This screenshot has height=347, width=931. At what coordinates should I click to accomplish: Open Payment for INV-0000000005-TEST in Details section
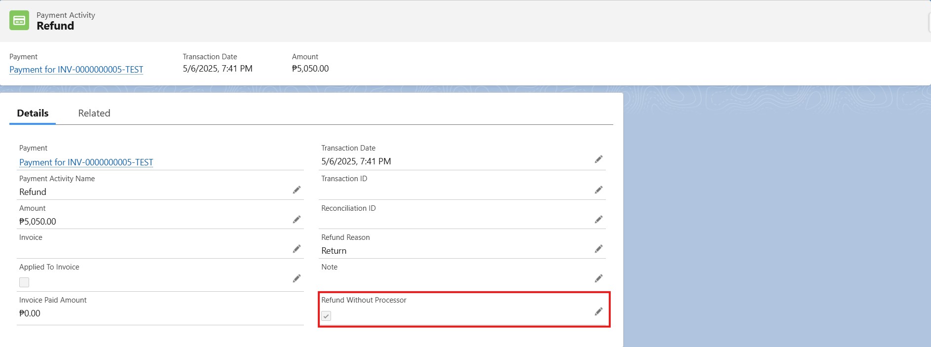[x=86, y=162]
